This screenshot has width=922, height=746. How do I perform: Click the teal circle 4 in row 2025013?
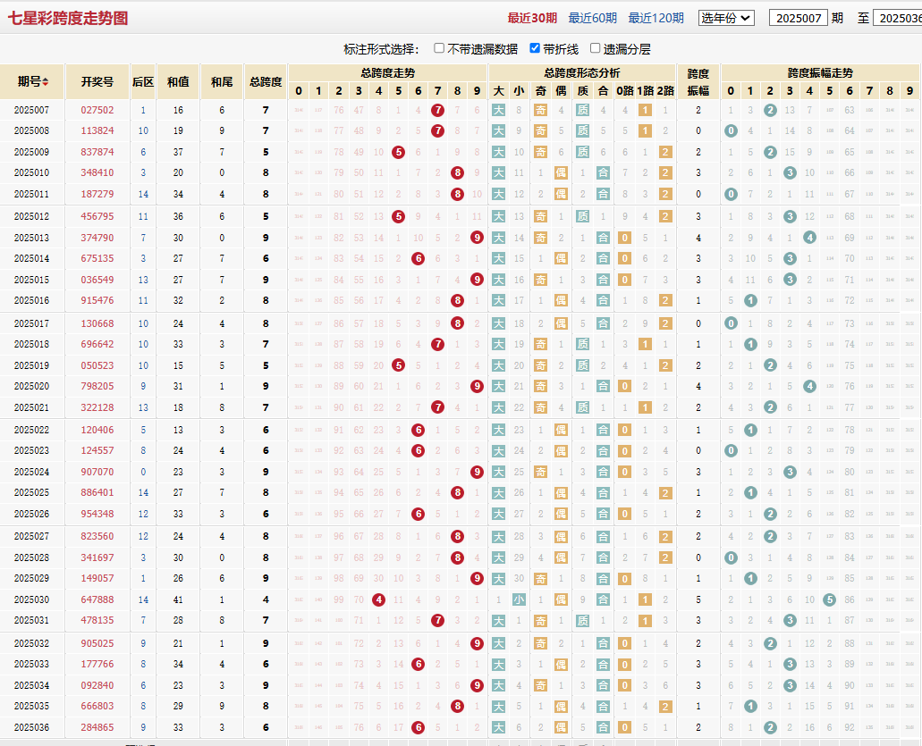(809, 238)
